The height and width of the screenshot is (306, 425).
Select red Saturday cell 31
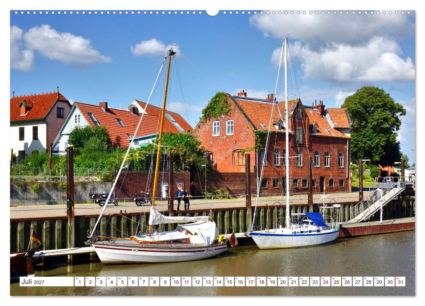400,282
